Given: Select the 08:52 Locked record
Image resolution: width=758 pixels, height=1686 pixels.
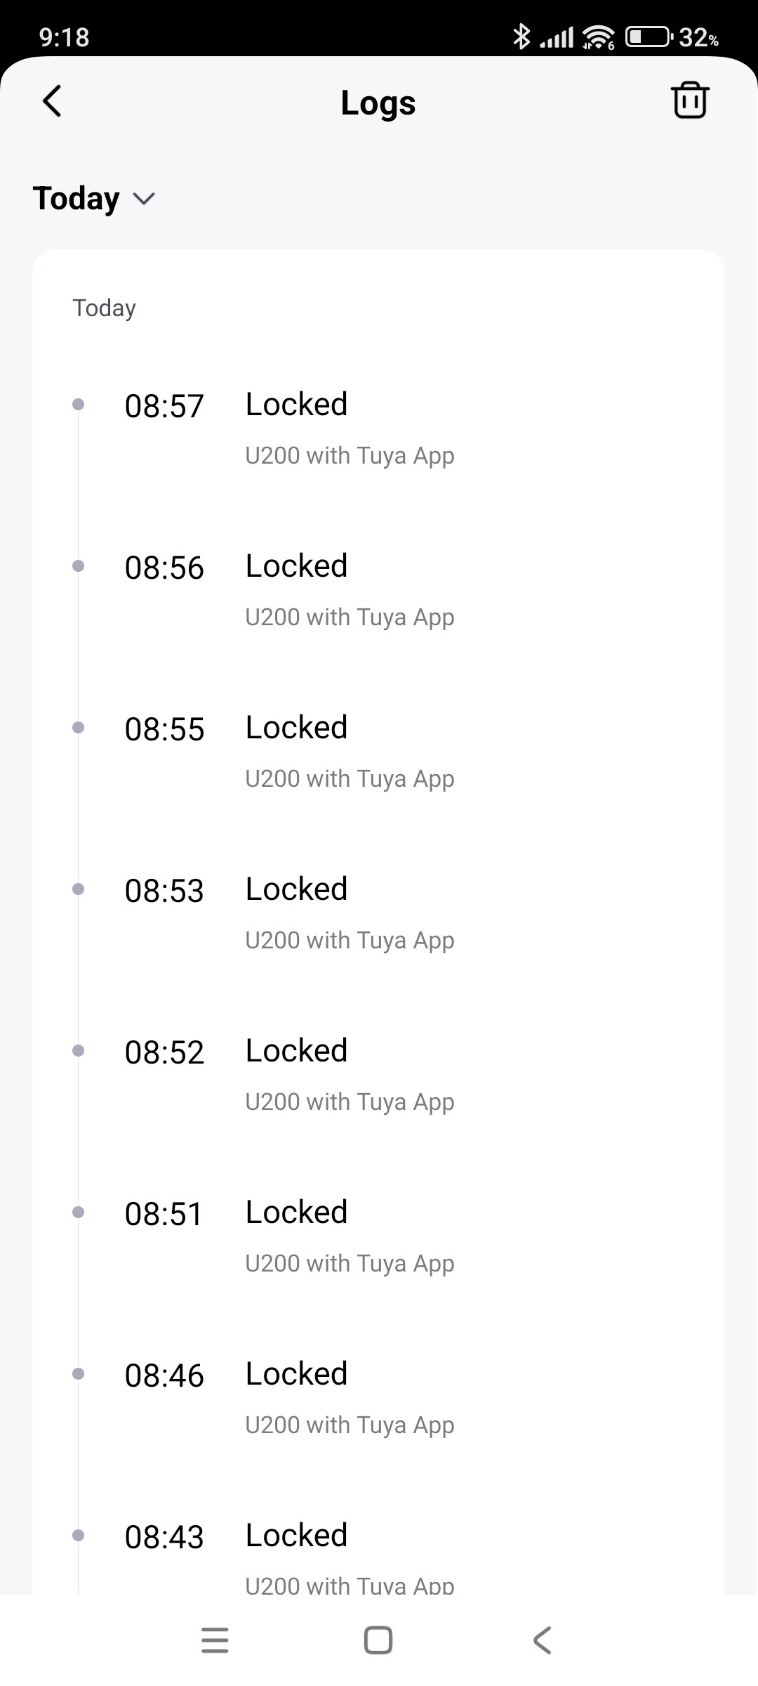Looking at the screenshot, I should pyautogui.click(x=296, y=1051).
